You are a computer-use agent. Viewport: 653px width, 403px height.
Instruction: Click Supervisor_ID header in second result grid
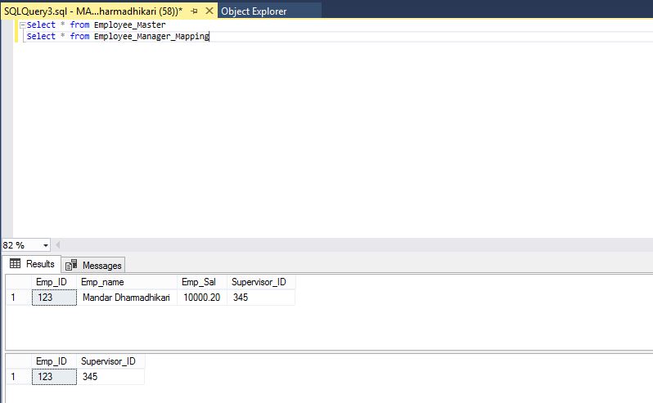110,361
